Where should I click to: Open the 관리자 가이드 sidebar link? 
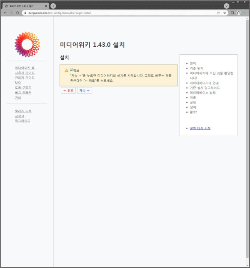[25, 78]
